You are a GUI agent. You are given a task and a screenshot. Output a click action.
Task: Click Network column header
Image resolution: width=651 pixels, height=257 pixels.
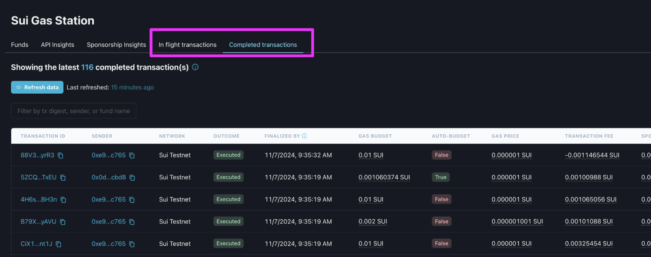pos(172,136)
